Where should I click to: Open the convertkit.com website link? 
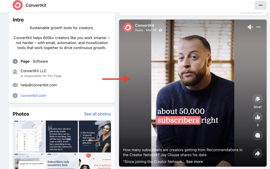pos(33,96)
